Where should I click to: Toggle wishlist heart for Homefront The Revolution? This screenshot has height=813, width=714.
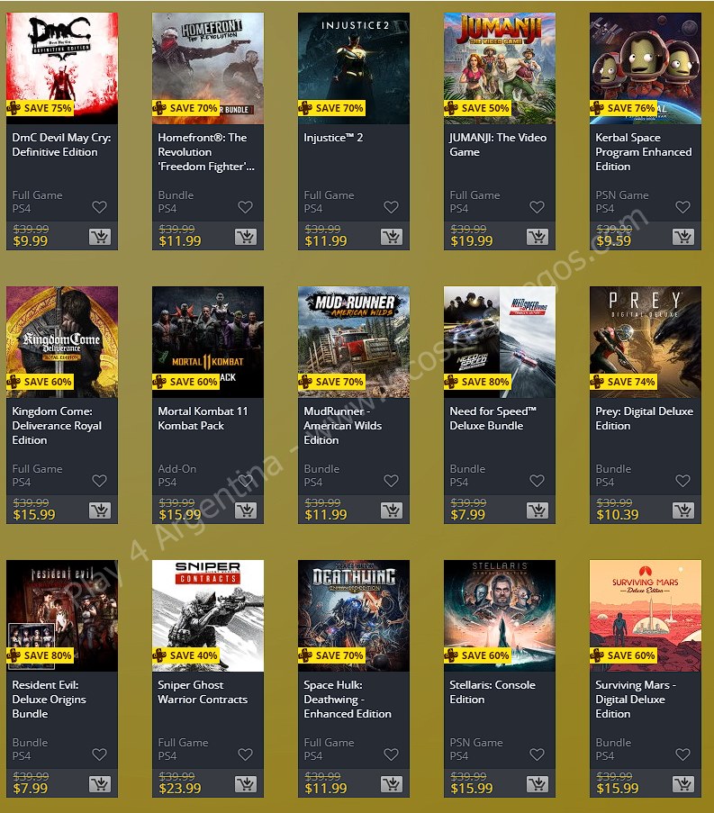click(245, 207)
